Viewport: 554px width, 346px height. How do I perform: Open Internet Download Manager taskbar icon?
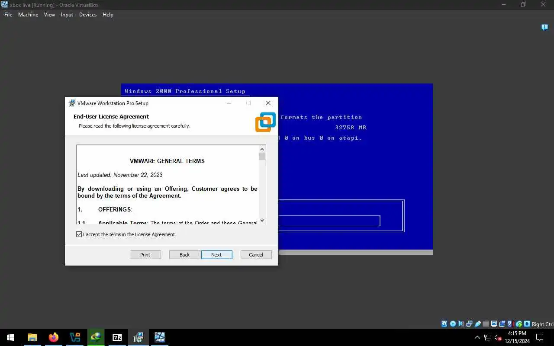[96, 337]
